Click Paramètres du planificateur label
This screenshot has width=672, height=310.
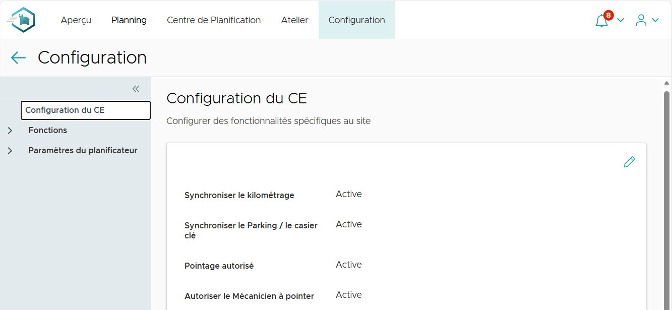click(x=83, y=151)
